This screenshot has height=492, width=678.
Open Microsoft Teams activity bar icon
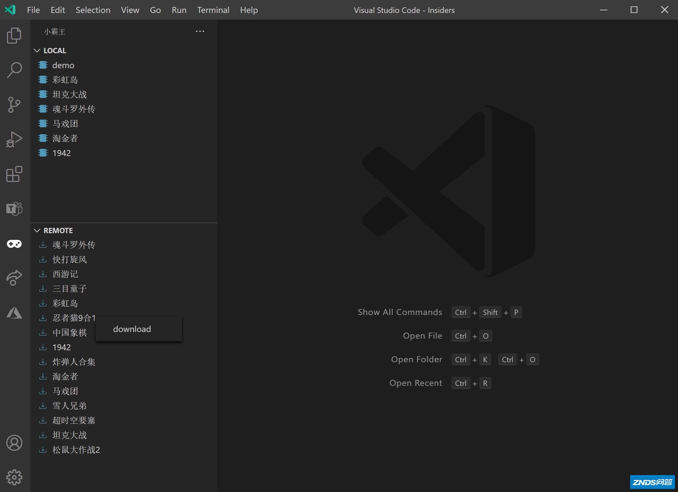[x=14, y=209]
